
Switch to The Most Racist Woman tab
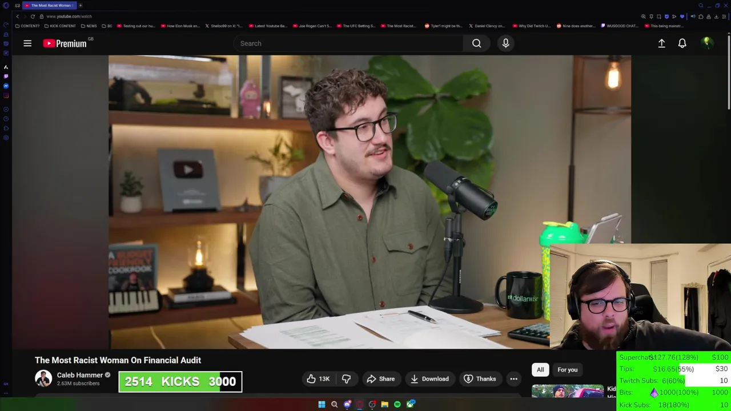coord(50,5)
